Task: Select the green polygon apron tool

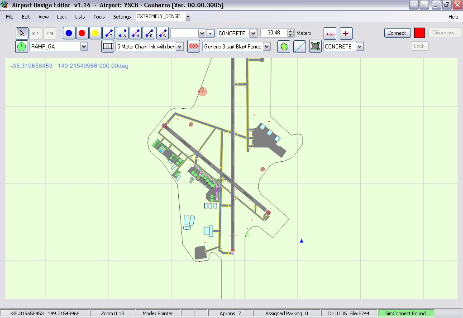Action: [x=284, y=46]
